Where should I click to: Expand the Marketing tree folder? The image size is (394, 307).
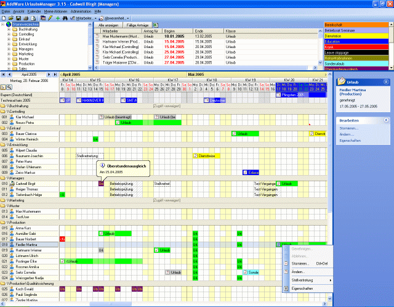point(9,54)
